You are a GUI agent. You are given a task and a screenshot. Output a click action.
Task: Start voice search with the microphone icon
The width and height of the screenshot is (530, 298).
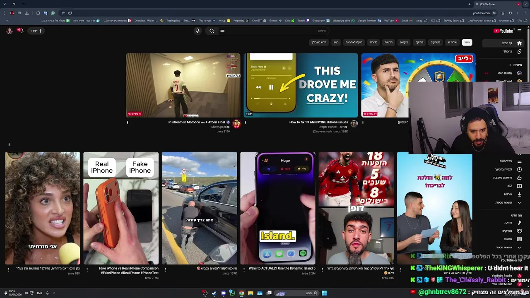pyautogui.click(x=198, y=31)
